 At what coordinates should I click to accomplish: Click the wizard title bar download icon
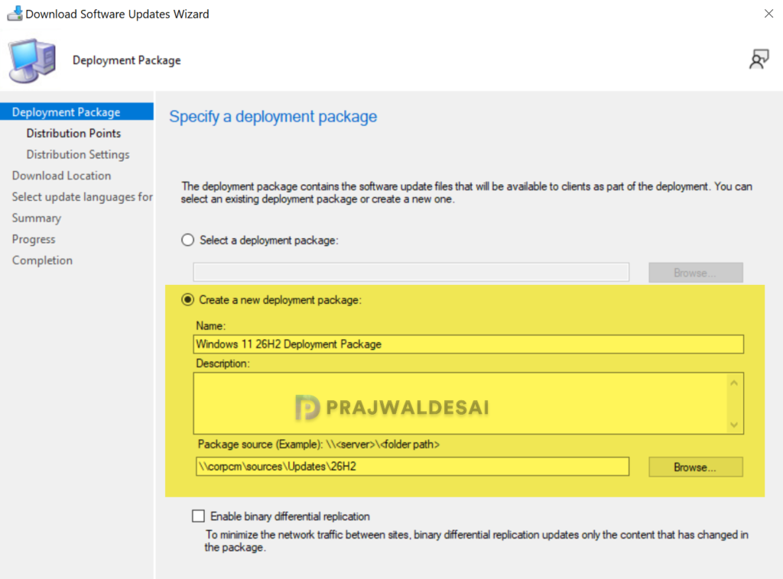(x=15, y=14)
